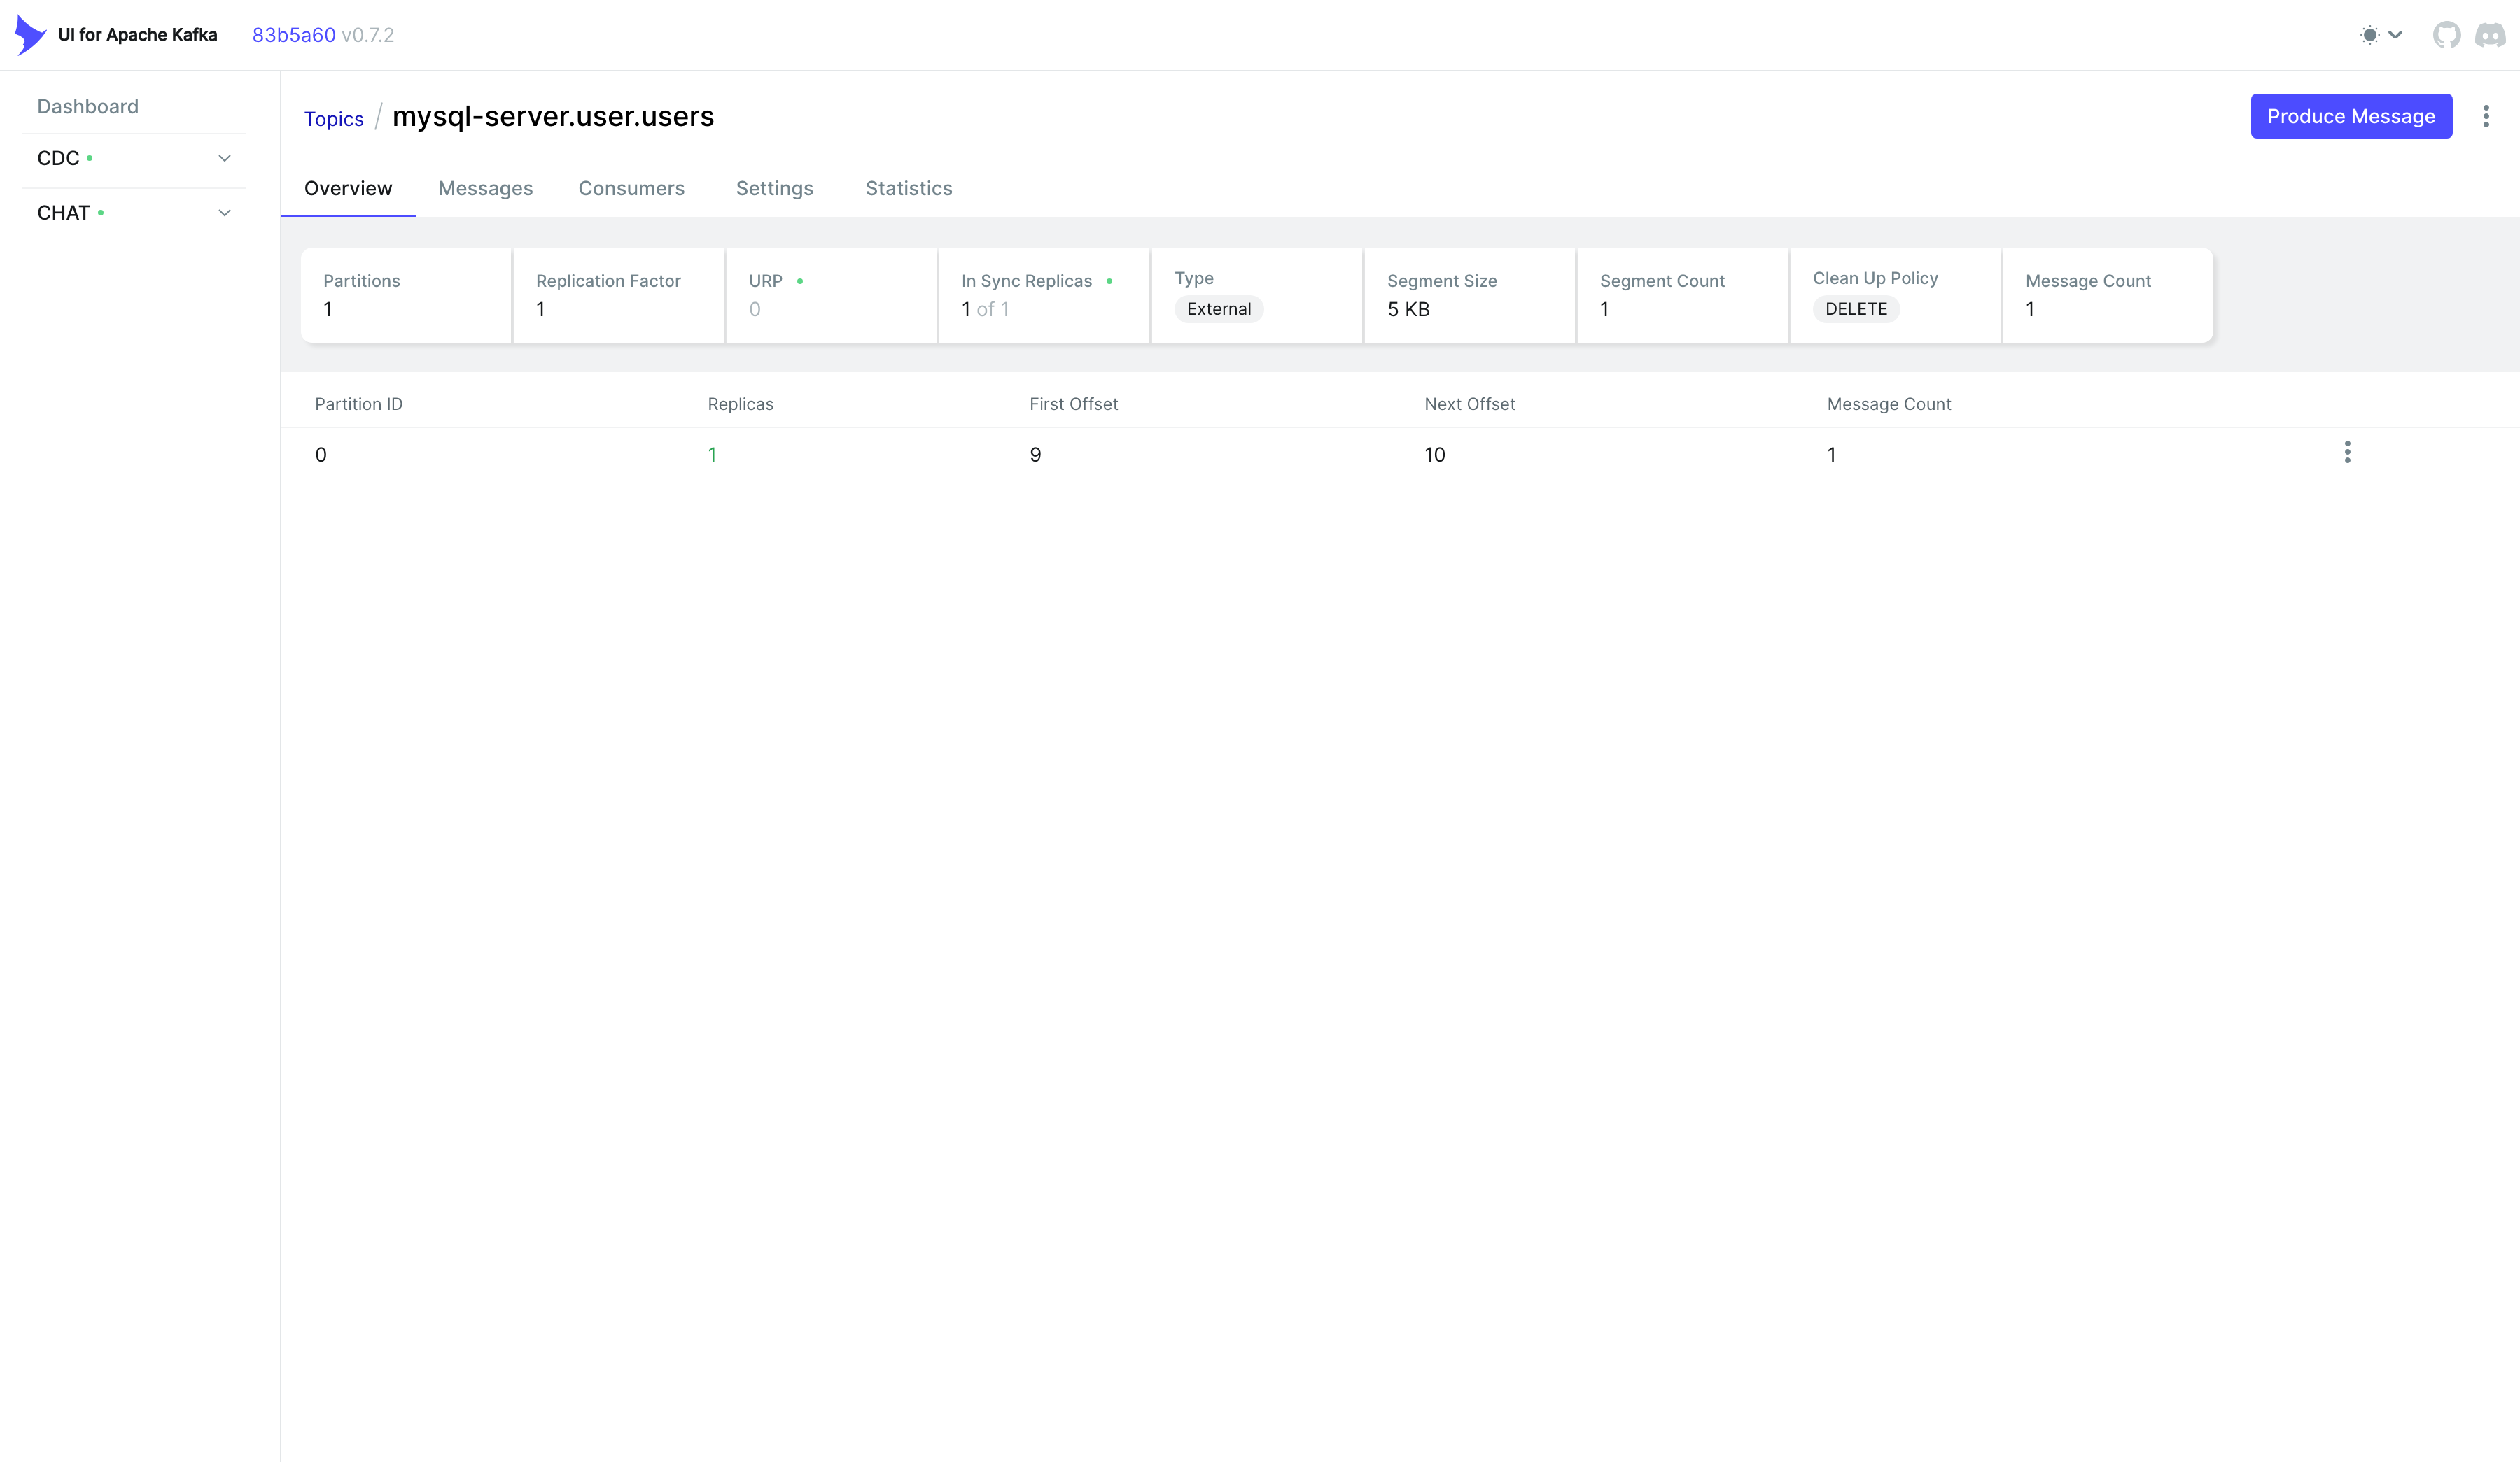This screenshot has width=2520, height=1462.
Task: Open the Settings tab
Action: point(774,189)
